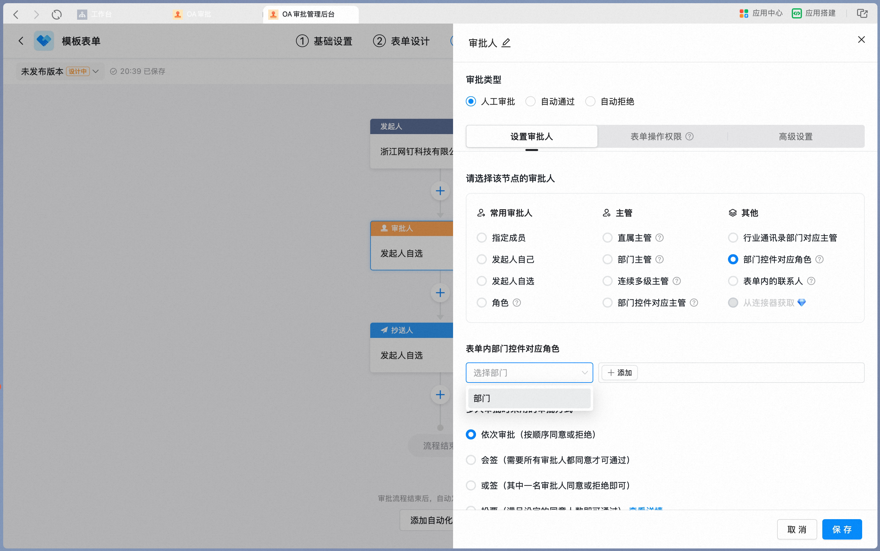Click plus node below 审批人 card
This screenshot has height=551, width=880.
click(440, 293)
